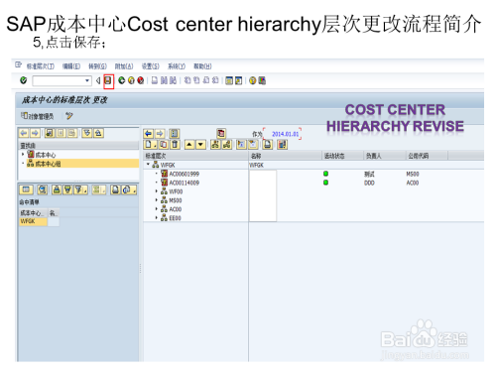Viewport: 496px width, 372px height.
Task: Click the DDD responsible person cell
Action: pyautogui.click(x=369, y=183)
